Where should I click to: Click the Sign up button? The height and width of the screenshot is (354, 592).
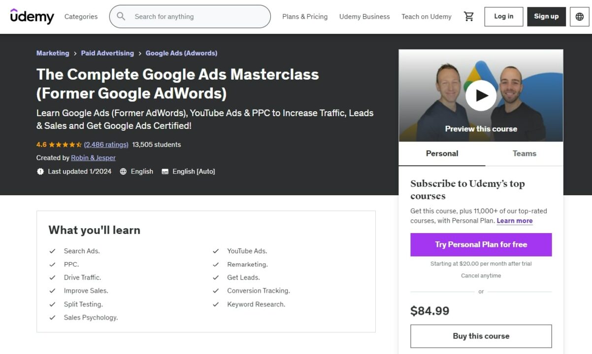coord(546,16)
